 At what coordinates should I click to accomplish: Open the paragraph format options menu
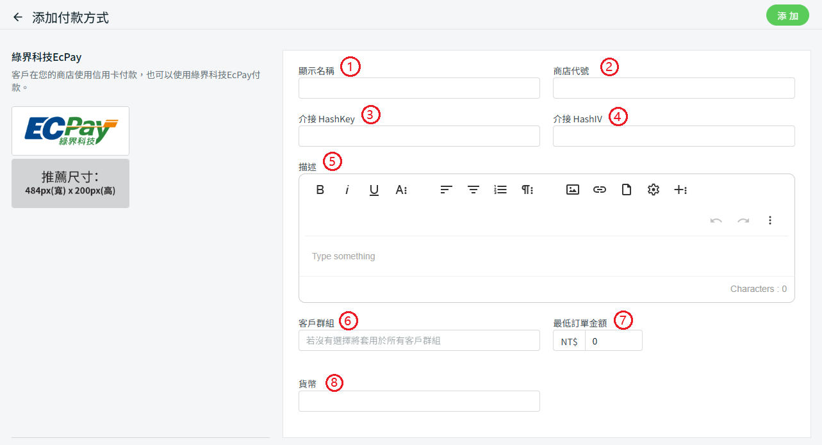pyautogui.click(x=527, y=190)
